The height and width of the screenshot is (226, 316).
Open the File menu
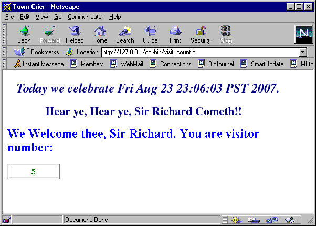pos(9,17)
